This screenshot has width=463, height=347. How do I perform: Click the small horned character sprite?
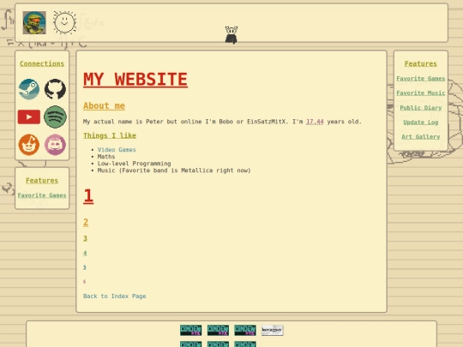tap(231, 35)
